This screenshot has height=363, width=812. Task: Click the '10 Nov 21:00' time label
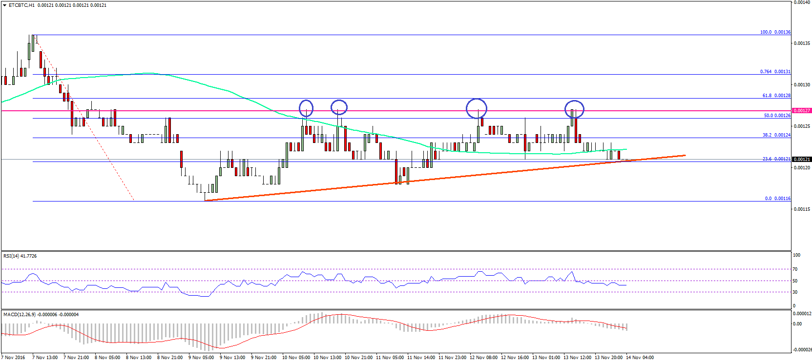coord(358,358)
